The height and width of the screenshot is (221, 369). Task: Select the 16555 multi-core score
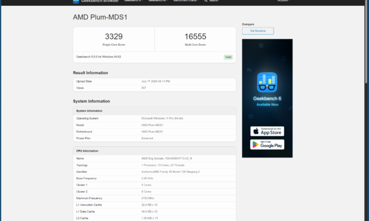coord(195,36)
